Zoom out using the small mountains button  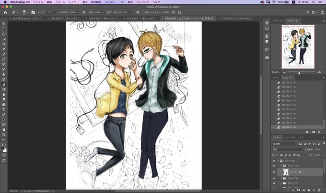click(284, 72)
